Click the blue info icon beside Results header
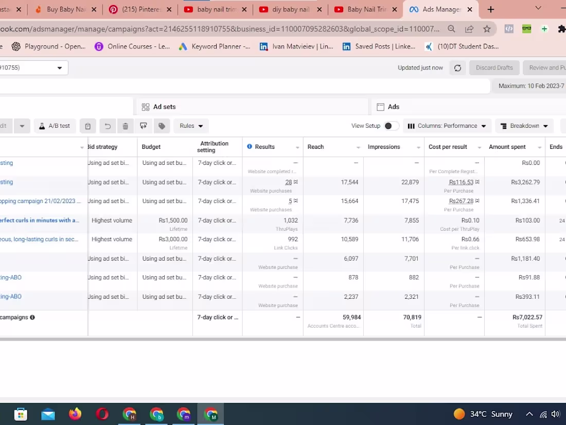Viewport: 566px width, 425px height. (x=250, y=146)
